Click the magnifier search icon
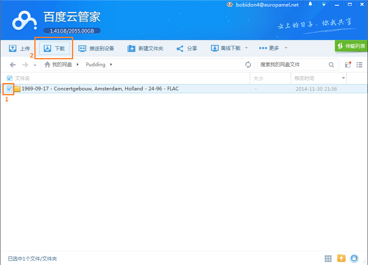The image size is (368, 265). click(331, 65)
